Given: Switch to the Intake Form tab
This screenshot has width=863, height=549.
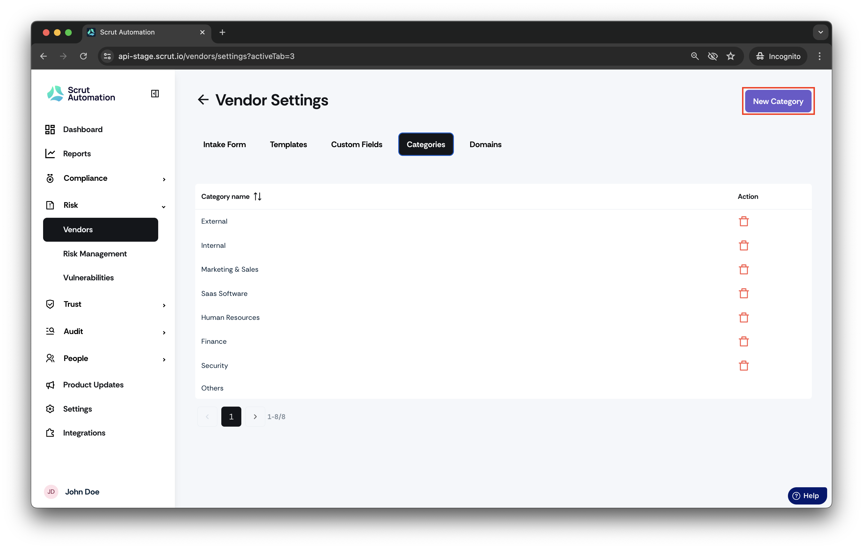Looking at the screenshot, I should [224, 144].
